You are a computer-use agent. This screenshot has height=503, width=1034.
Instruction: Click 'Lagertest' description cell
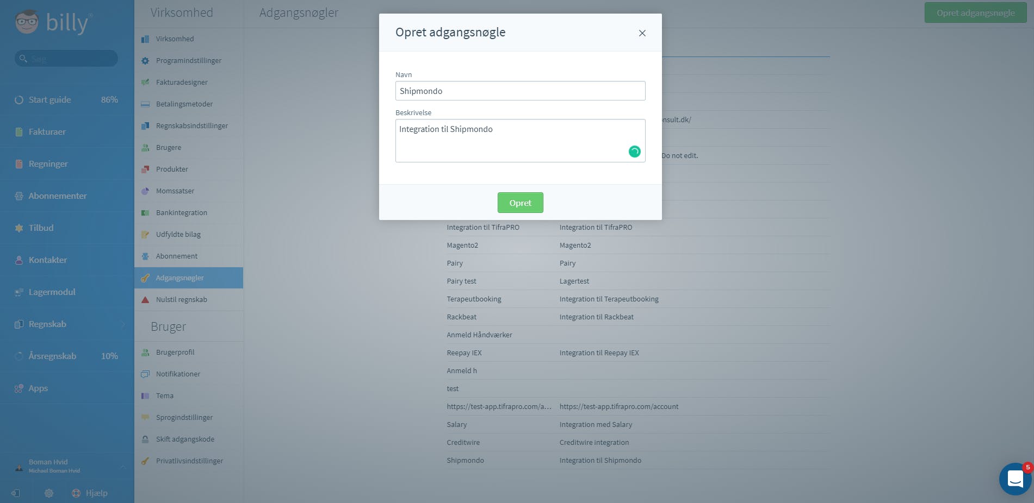pyautogui.click(x=574, y=281)
